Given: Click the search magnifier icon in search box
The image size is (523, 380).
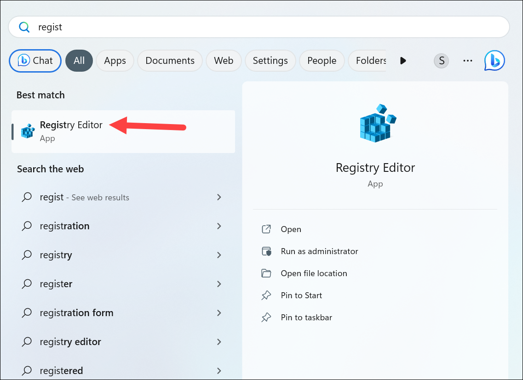Looking at the screenshot, I should point(24,27).
